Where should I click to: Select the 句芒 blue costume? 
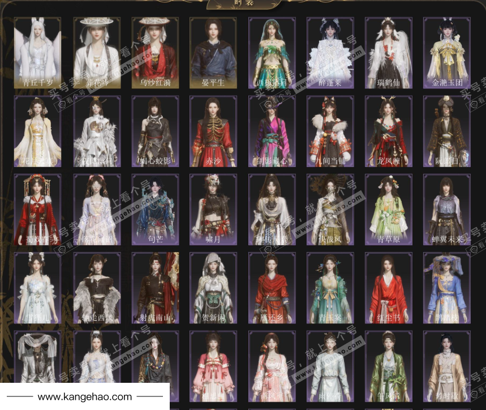click(155, 210)
